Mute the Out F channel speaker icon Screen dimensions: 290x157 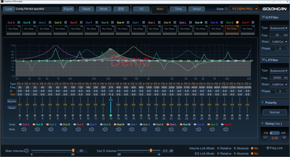[92, 129]
